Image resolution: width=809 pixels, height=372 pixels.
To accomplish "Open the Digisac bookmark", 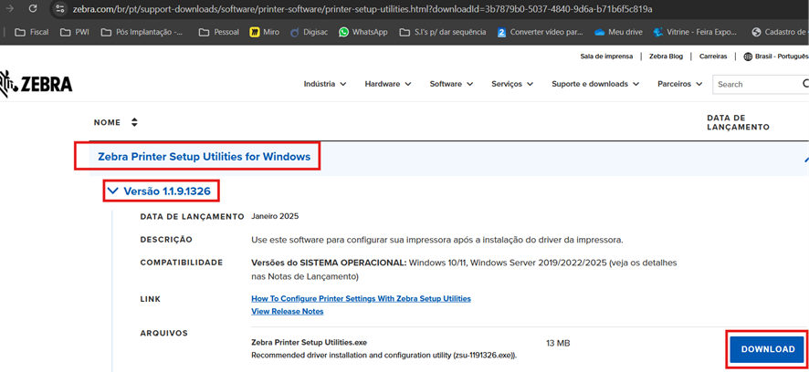I will 308,32.
